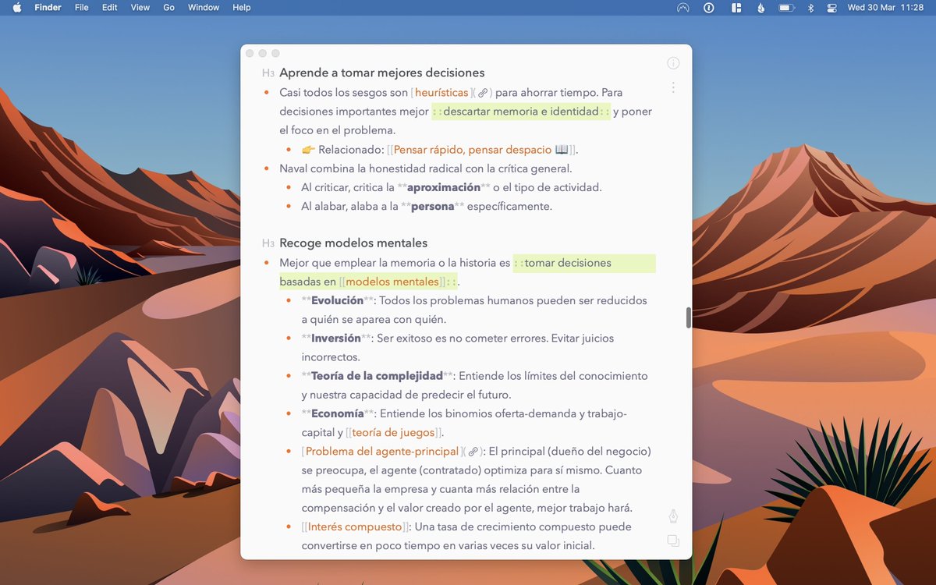Click heading Recoge modelos mentales
The width and height of the screenshot is (936, 585).
353,243
